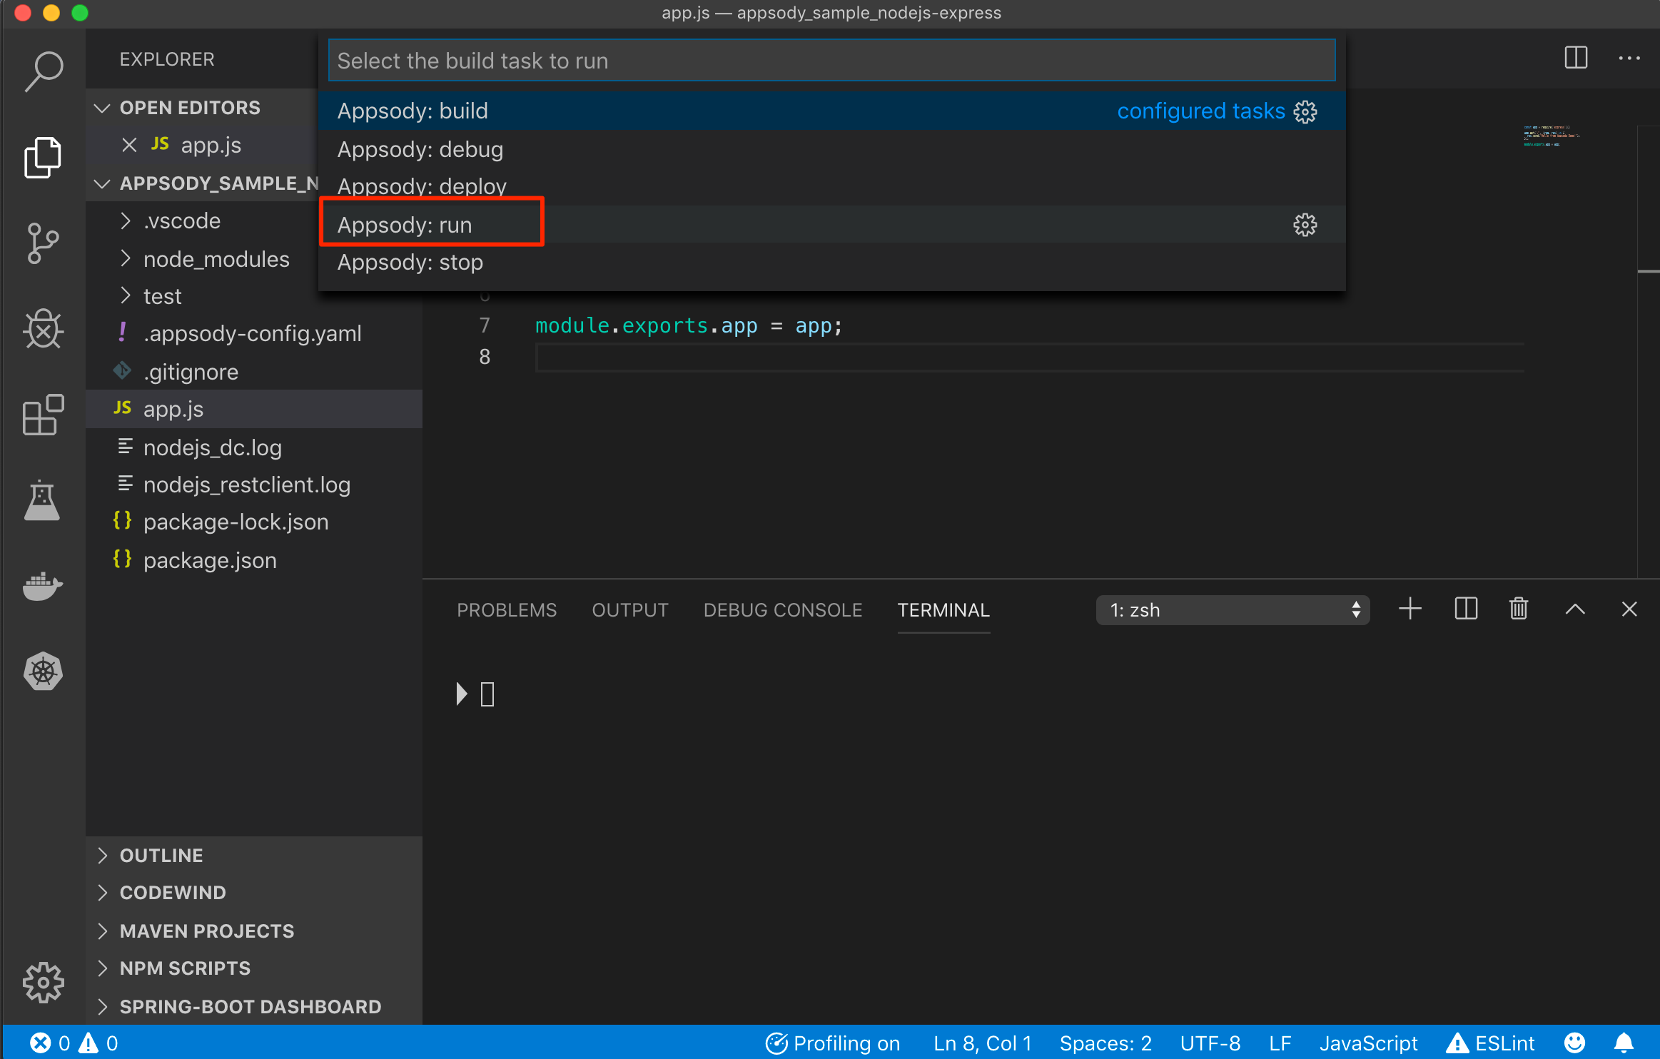Close app.js in Open Editors
This screenshot has width=1660, height=1059.
coord(129,146)
